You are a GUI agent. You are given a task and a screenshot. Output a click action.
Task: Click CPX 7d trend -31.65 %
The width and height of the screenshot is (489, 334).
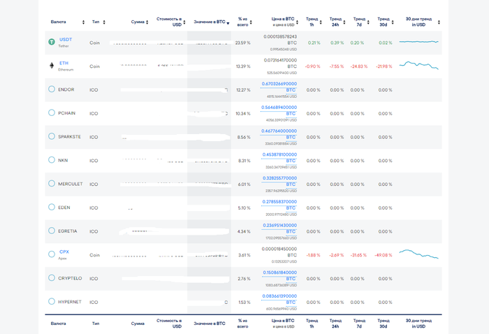click(358, 255)
